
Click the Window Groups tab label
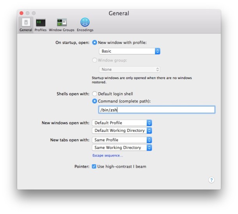click(x=62, y=30)
